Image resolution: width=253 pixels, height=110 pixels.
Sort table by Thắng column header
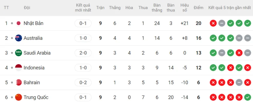point(115,8)
